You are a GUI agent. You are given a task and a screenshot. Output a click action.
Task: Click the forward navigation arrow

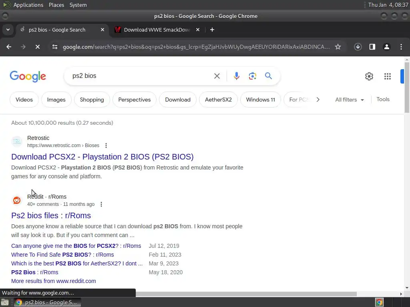pyautogui.click(x=23, y=47)
